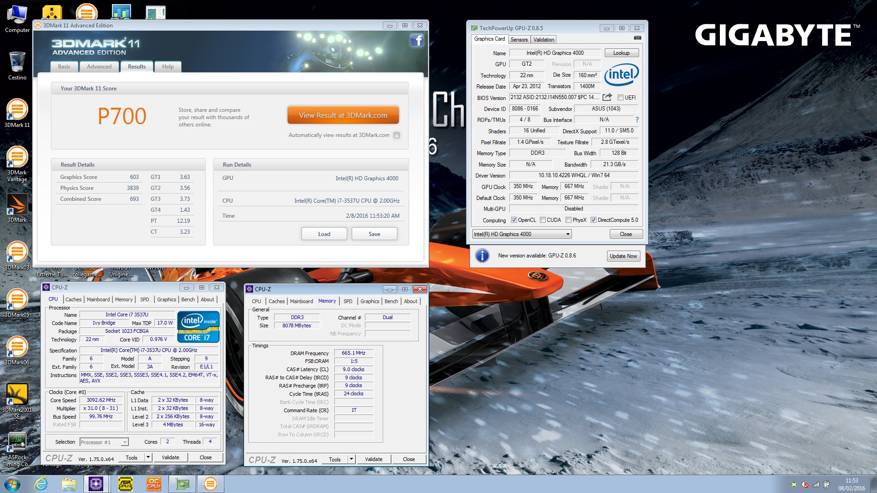Launch the ASRock Timing Configurator shortcut
The height and width of the screenshot is (493, 877).
(x=17, y=450)
